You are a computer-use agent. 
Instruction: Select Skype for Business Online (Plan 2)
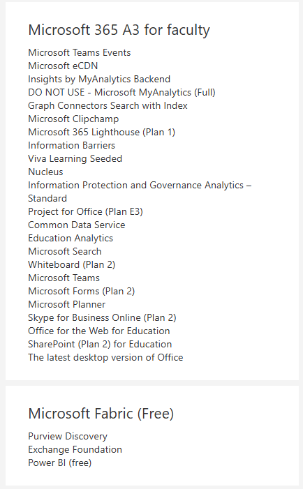pyautogui.click(x=102, y=318)
